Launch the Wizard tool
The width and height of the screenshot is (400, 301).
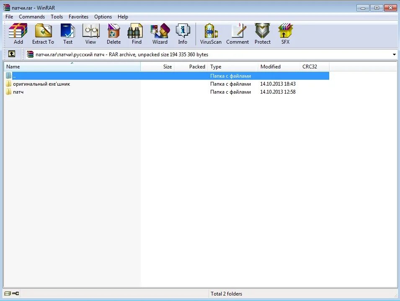point(160,34)
